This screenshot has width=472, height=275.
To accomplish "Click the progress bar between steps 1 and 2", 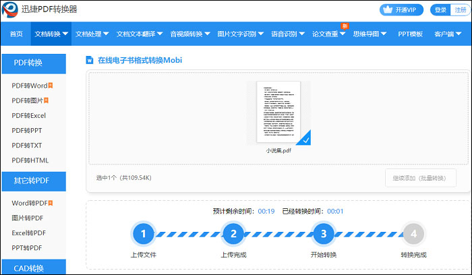I will 188,234.
